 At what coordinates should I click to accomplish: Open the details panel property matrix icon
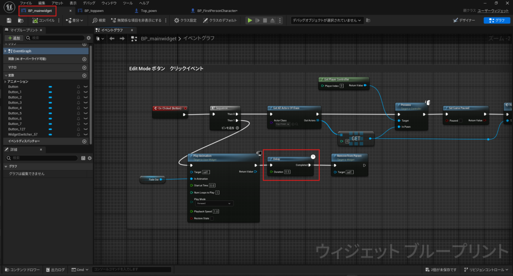point(83,158)
